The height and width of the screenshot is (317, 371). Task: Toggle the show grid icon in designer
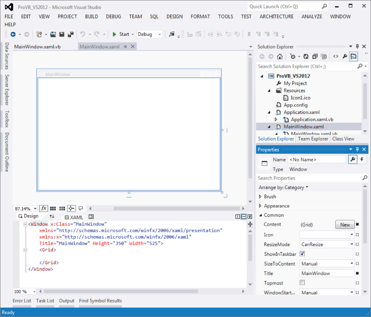click(53, 208)
